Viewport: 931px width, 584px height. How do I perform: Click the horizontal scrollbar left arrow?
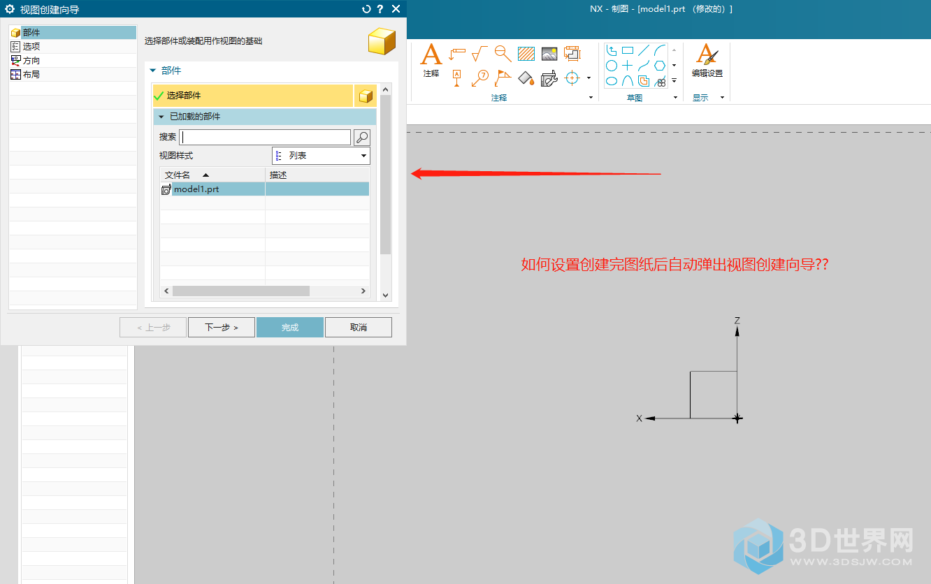(x=166, y=291)
